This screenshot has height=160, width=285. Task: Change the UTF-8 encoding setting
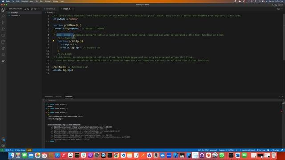click(x=231, y=150)
